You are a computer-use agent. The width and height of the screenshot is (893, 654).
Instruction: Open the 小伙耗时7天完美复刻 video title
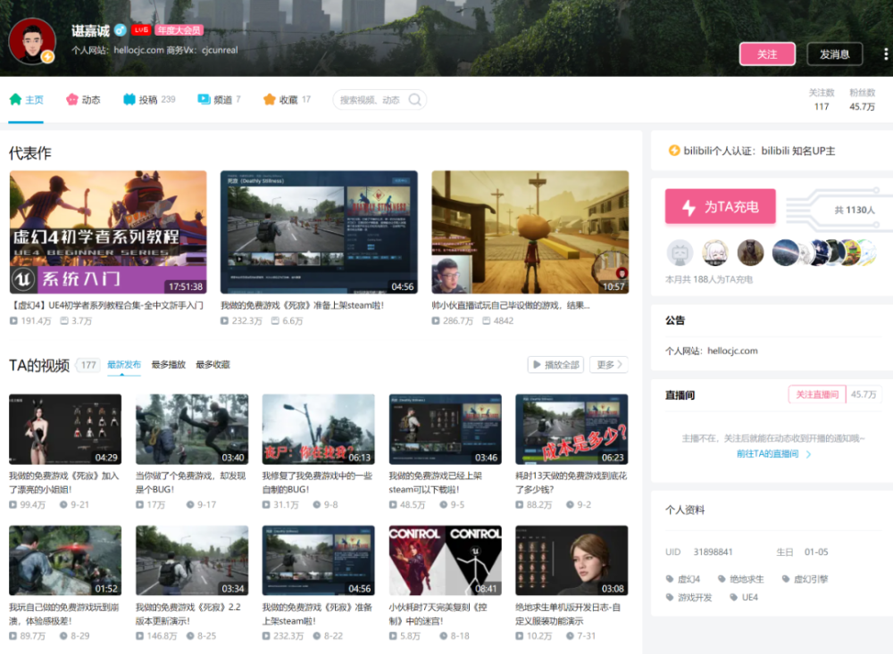click(x=438, y=614)
